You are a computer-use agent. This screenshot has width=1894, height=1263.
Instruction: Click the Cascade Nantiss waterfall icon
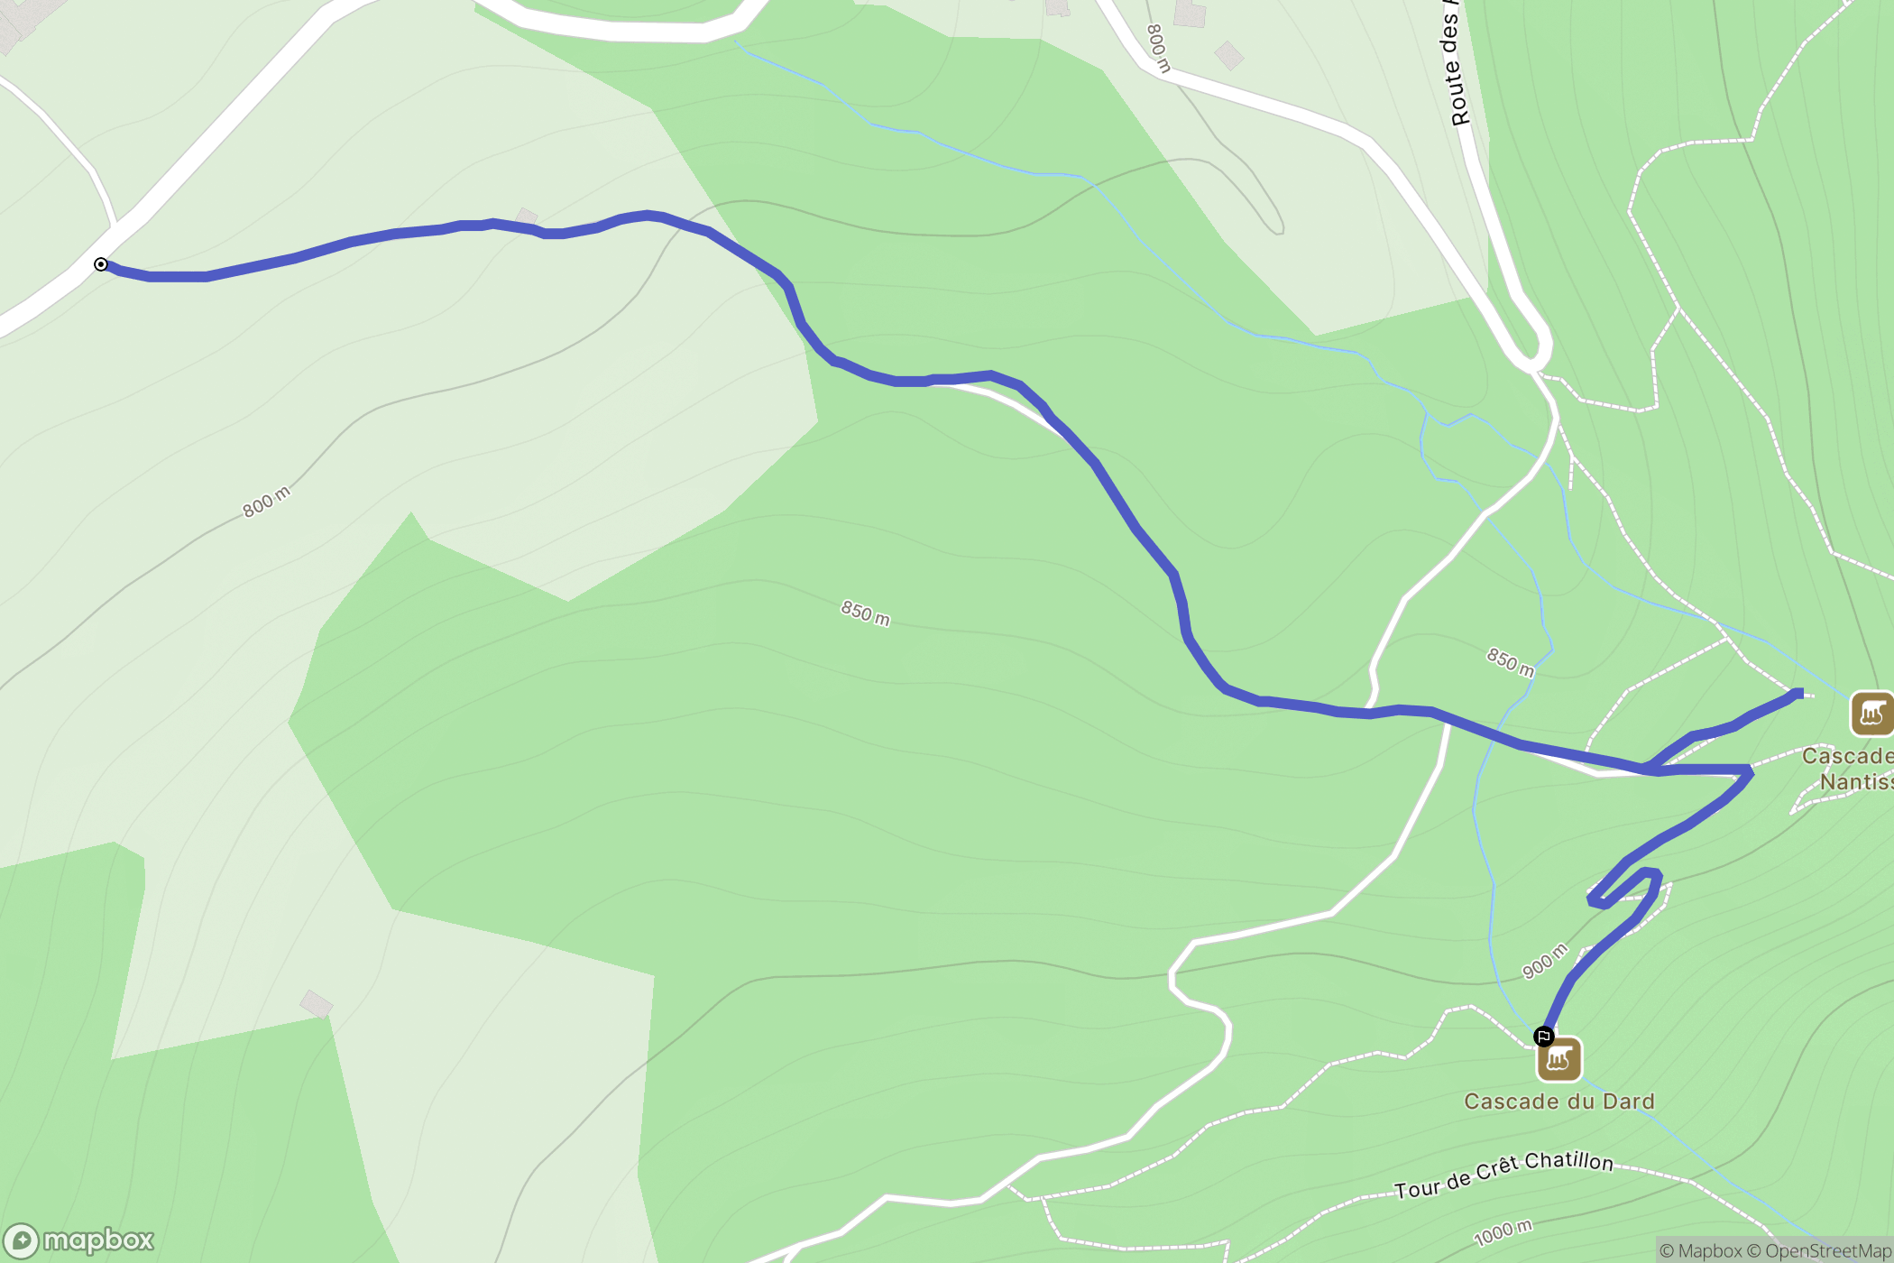click(x=1872, y=714)
